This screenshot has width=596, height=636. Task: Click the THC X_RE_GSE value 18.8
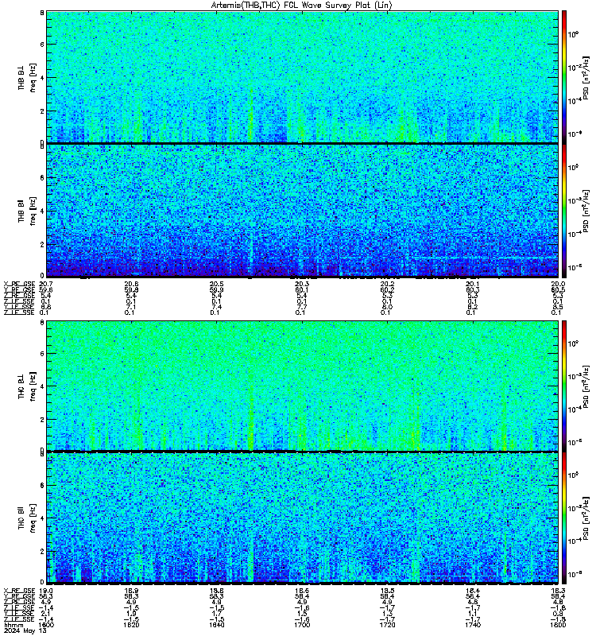click(216, 591)
